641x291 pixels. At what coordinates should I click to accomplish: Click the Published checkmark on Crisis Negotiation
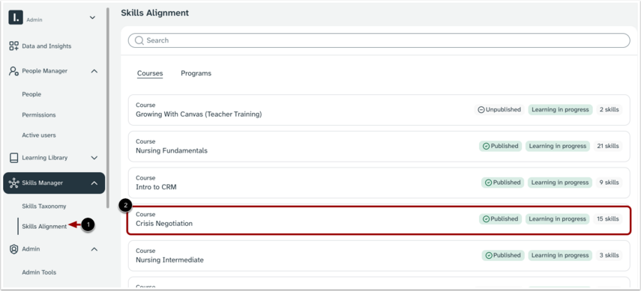486,219
